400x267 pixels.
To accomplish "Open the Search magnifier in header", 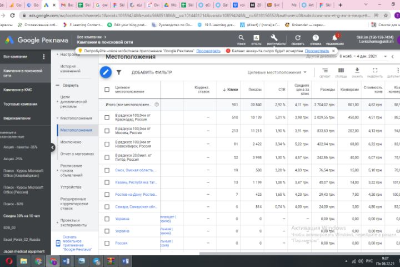I will 241,38.
